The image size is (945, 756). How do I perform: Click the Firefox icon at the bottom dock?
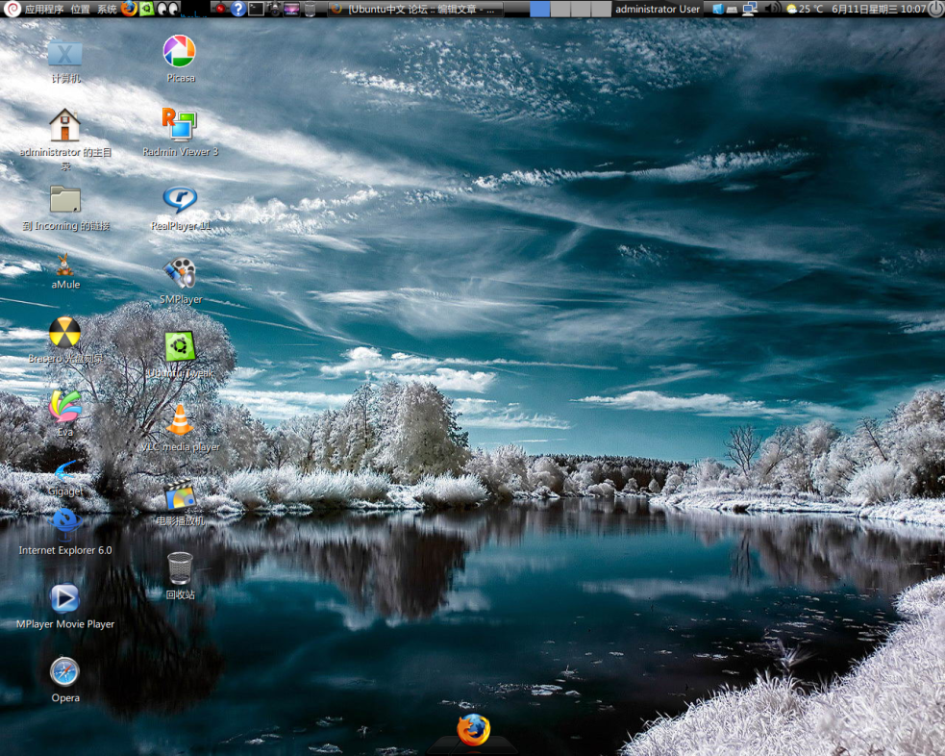pos(473,729)
